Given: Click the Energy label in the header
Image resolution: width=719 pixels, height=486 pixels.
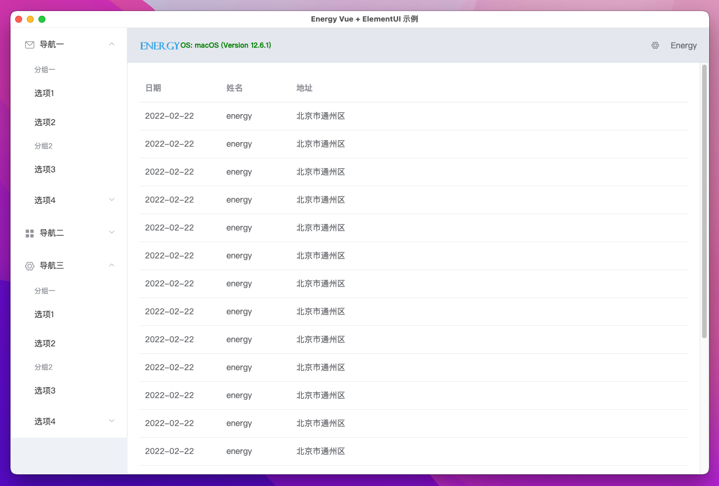Looking at the screenshot, I should coord(683,45).
